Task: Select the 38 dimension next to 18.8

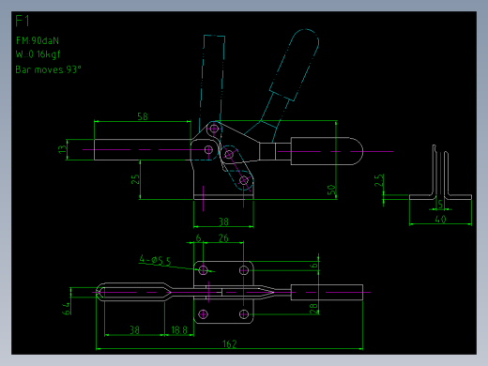Action: tap(135, 330)
